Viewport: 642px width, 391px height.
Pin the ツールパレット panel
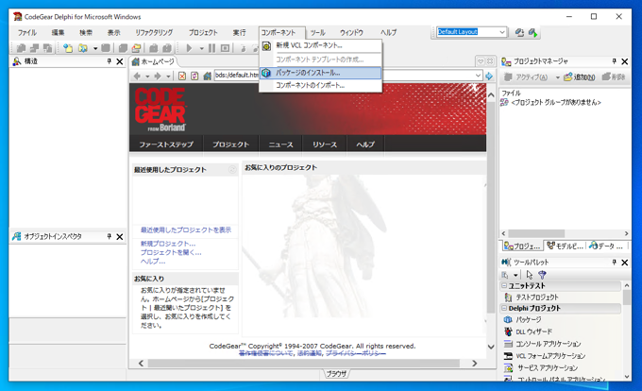pos(615,262)
